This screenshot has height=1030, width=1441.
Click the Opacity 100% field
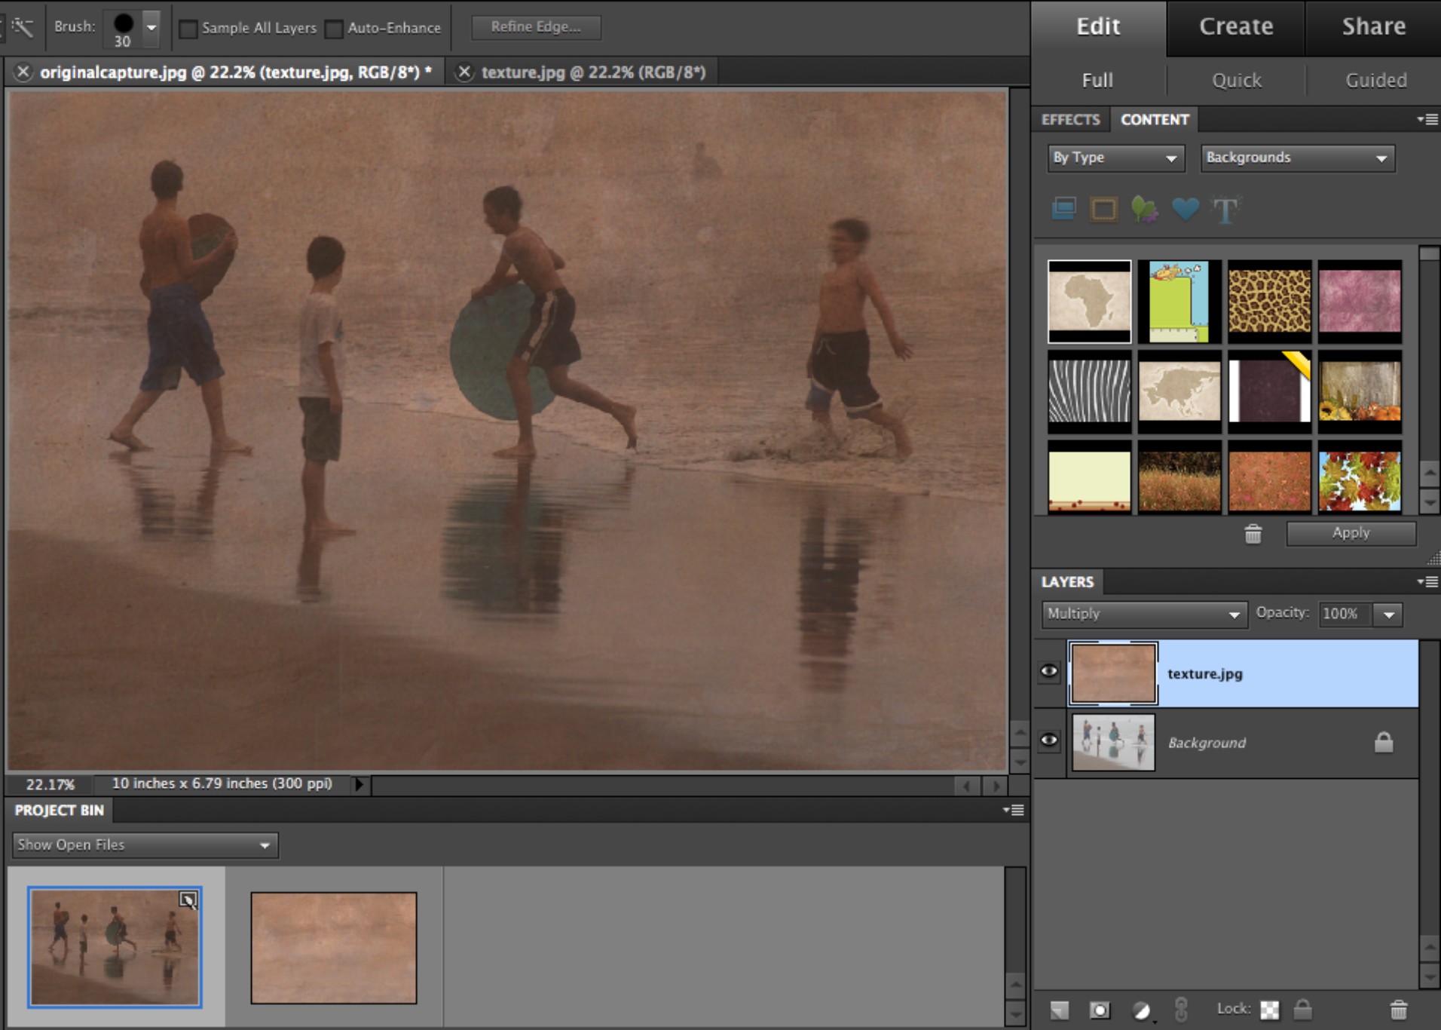pos(1346,614)
